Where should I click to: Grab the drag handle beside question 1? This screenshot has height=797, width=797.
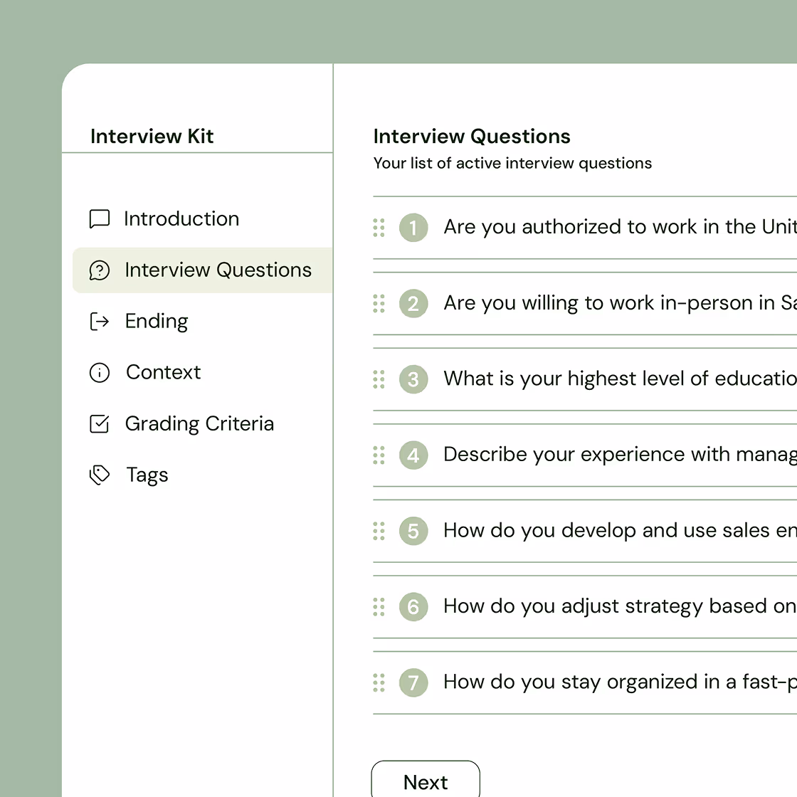pyautogui.click(x=379, y=228)
